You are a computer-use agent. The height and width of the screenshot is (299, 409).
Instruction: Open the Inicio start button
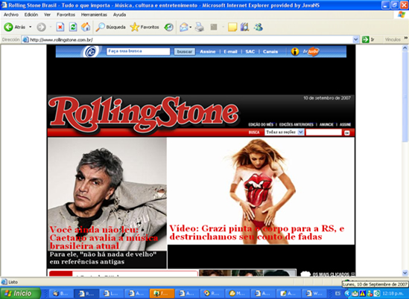pyautogui.click(x=20, y=293)
